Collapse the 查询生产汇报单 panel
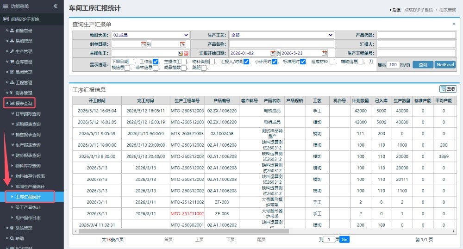Viewport: 463px width, 249px height. point(454,24)
